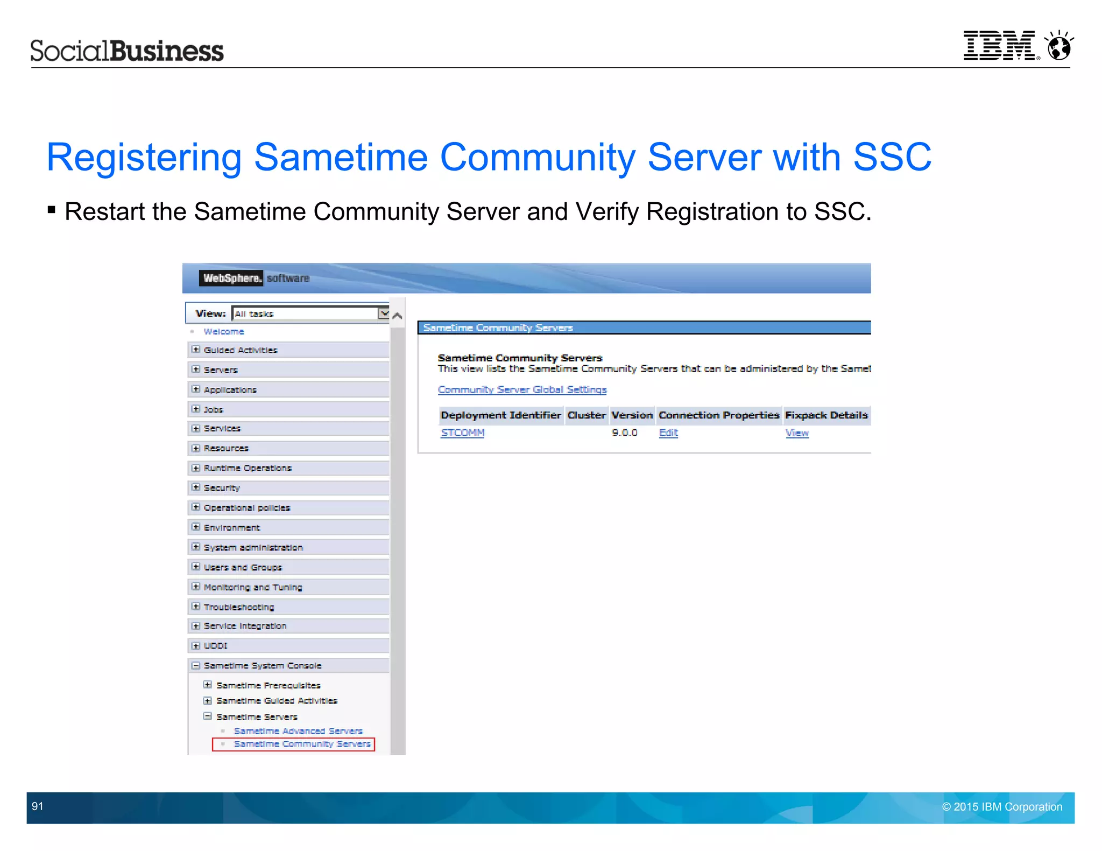Expand the Services node

(x=196, y=428)
